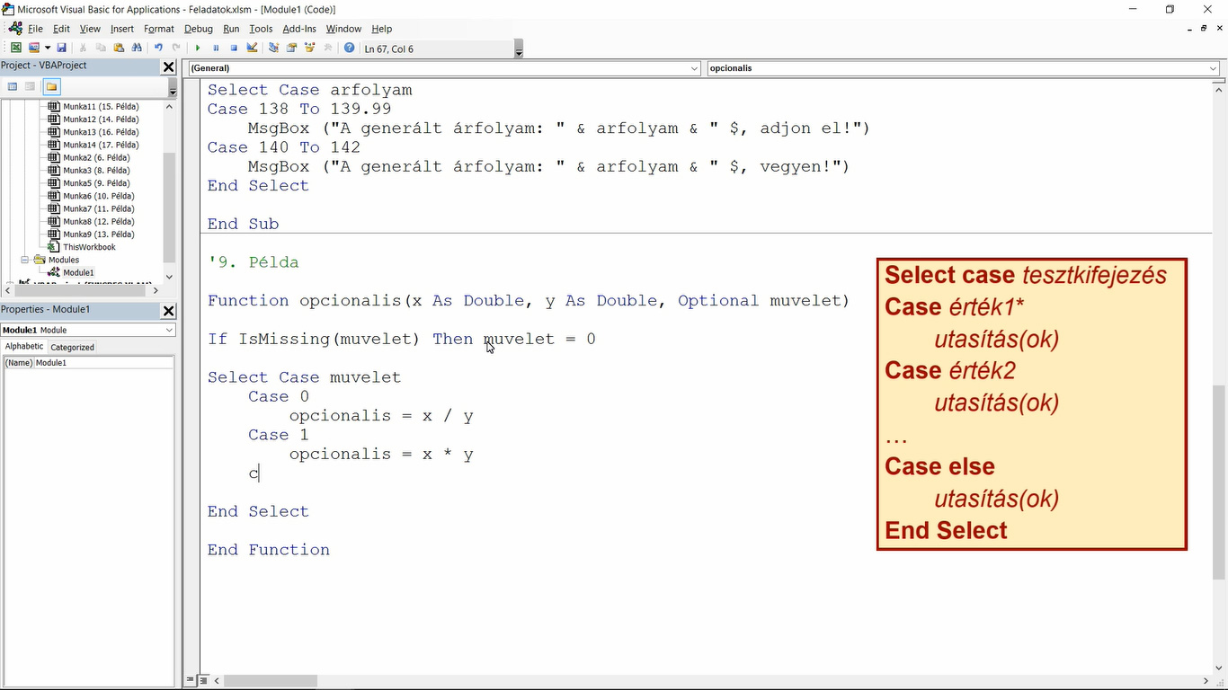Screen dimensions: 1228x690
Task: Open the (General) object dropdown
Action: click(693, 67)
